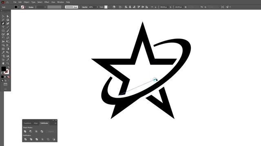Toggle Draw Normal mode

pyautogui.click(x=2, y=80)
